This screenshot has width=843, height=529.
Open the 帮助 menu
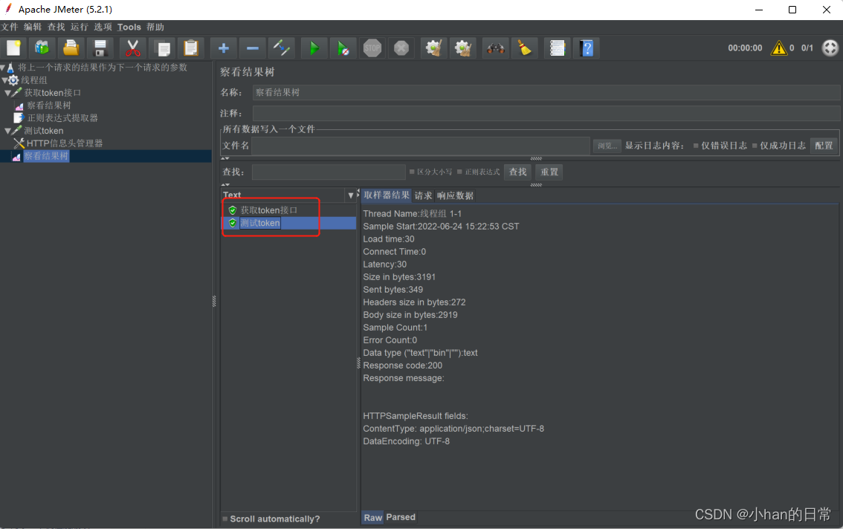click(x=155, y=27)
